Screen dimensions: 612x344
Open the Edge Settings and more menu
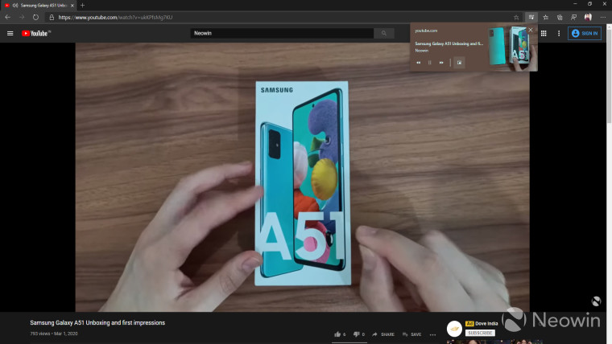click(x=602, y=16)
